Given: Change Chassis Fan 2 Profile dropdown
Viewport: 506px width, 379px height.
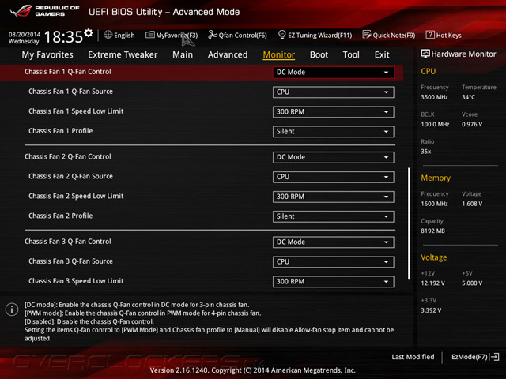Looking at the screenshot, I should [334, 216].
